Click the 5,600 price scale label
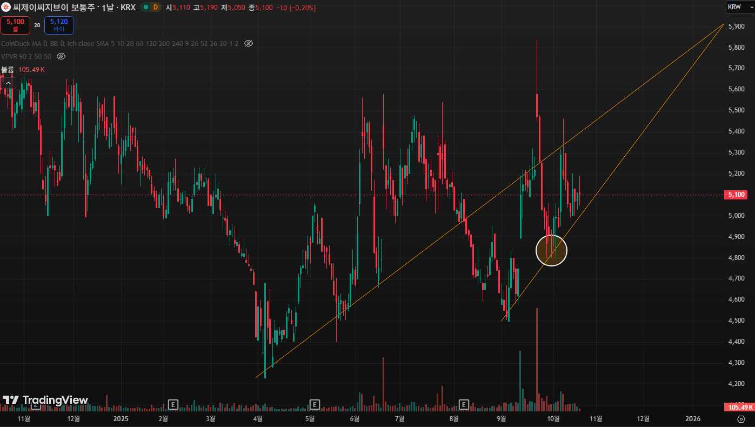 737,89
